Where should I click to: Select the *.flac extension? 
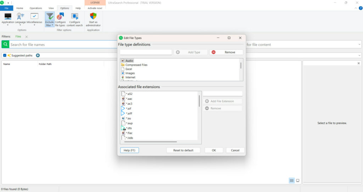(127, 133)
